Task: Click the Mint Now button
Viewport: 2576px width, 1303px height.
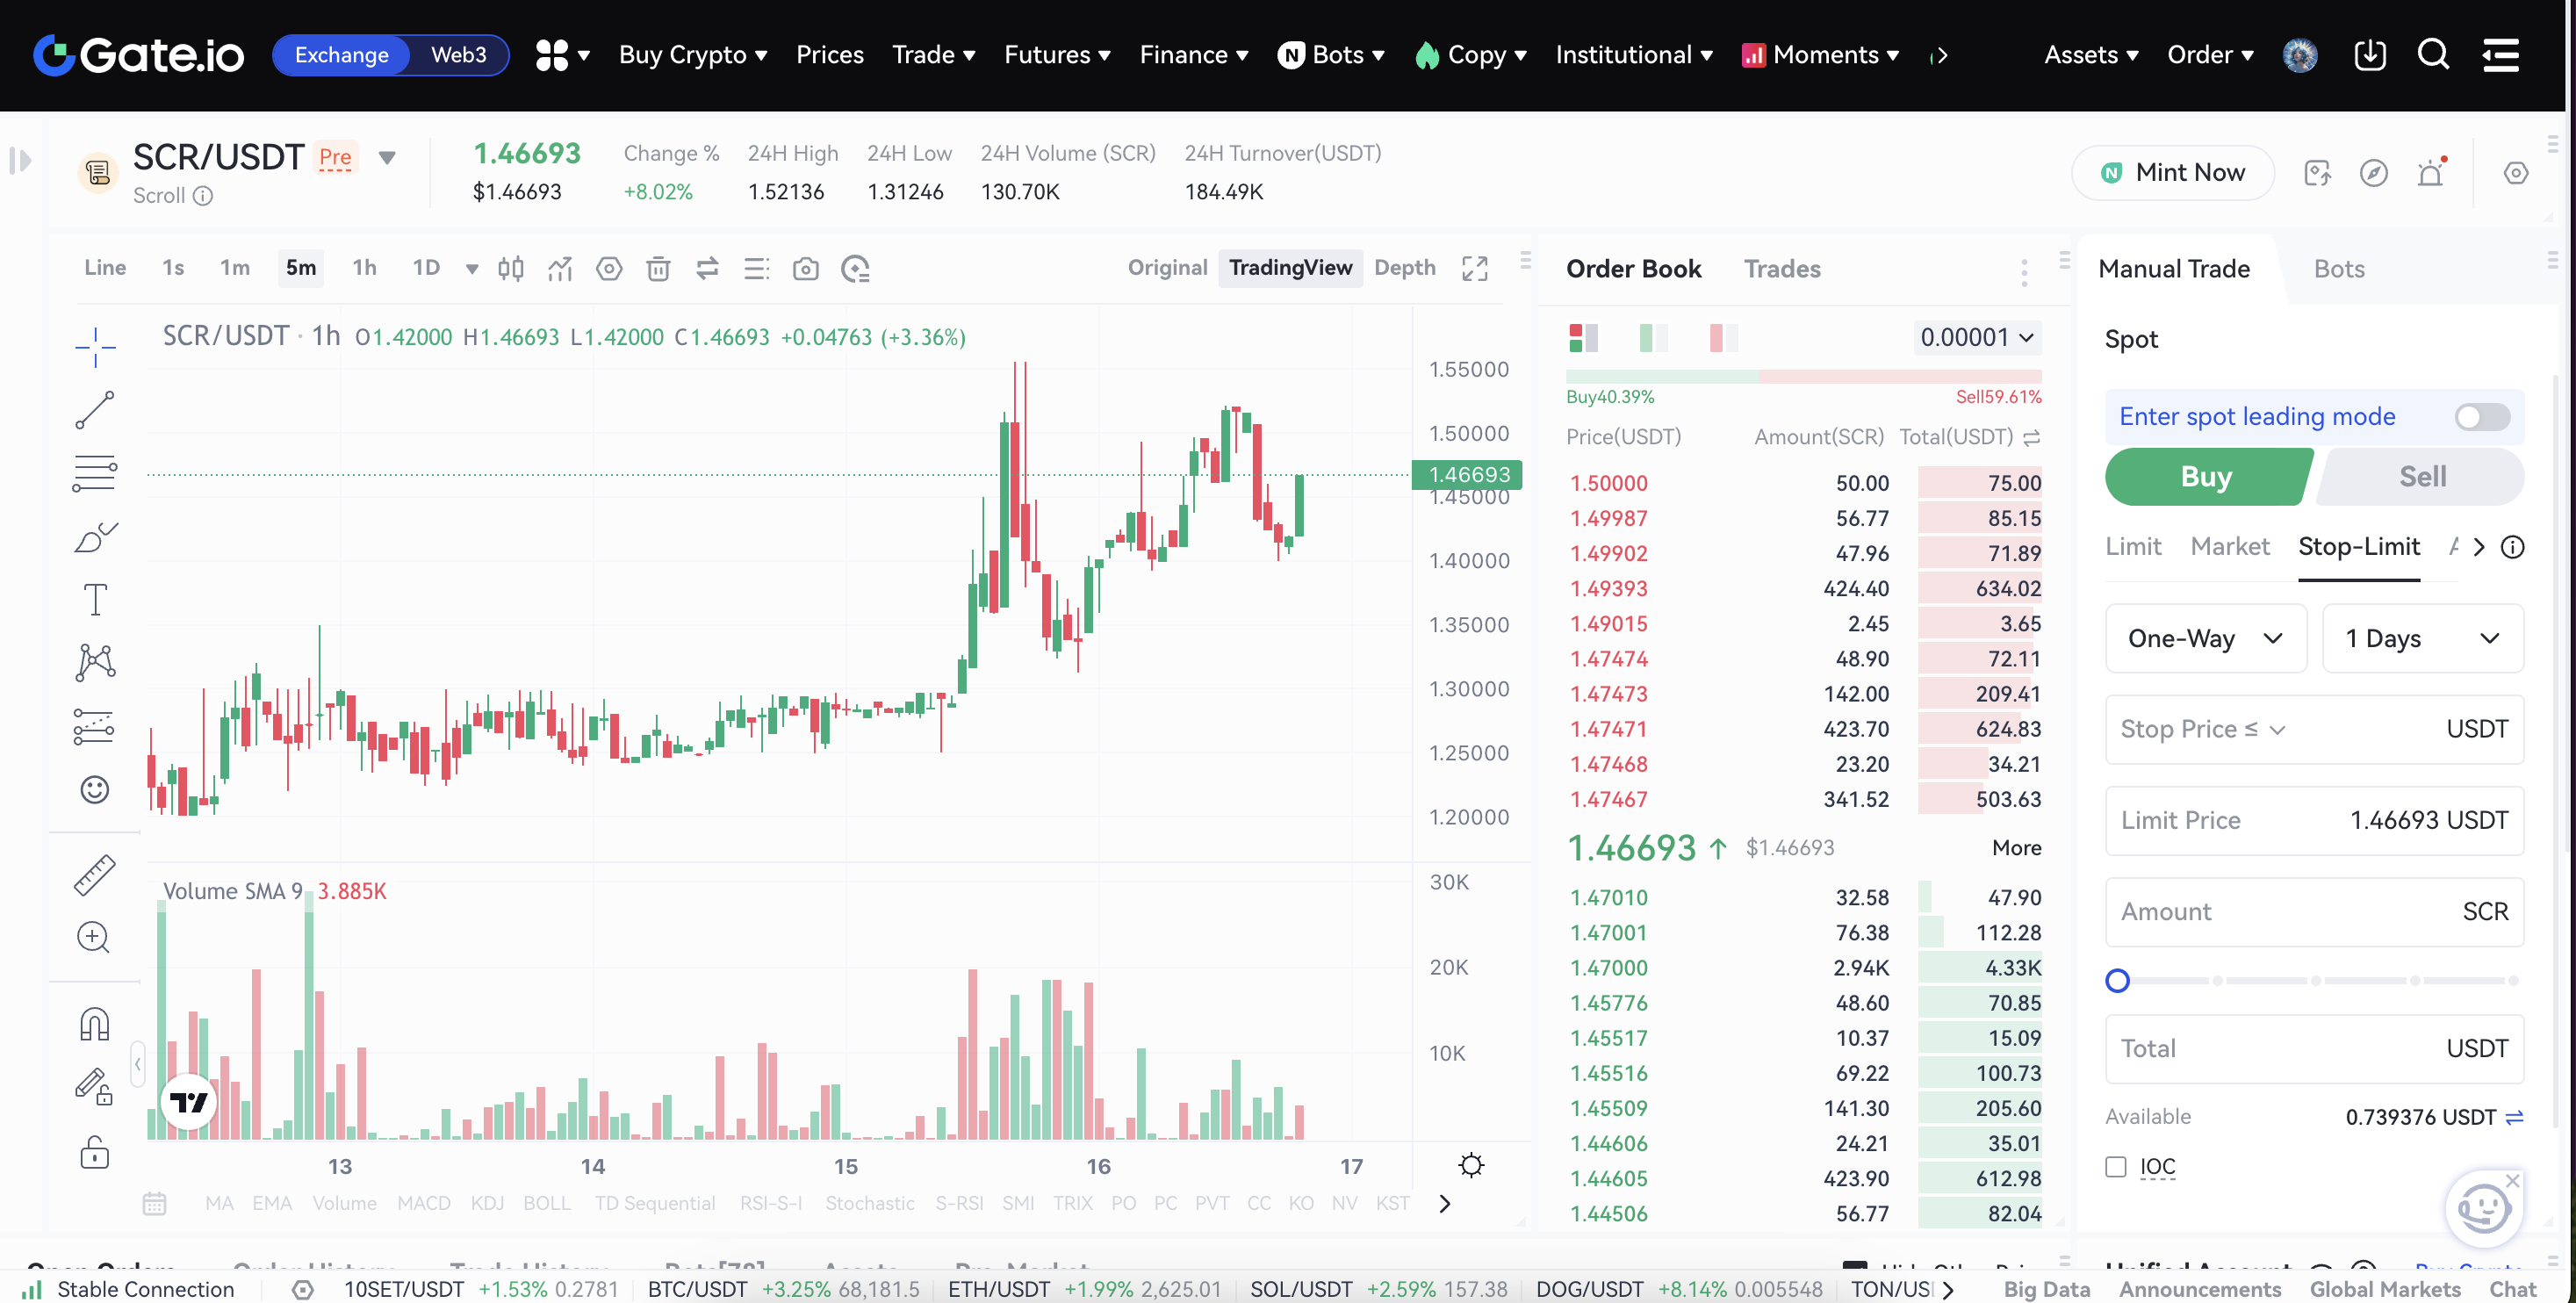Action: 2172,173
